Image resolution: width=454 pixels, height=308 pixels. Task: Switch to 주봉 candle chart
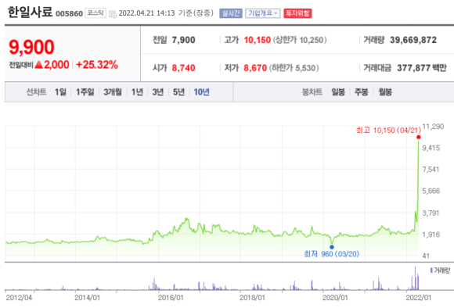362,92
